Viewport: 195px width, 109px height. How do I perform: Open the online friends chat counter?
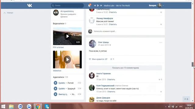tap(186, 99)
